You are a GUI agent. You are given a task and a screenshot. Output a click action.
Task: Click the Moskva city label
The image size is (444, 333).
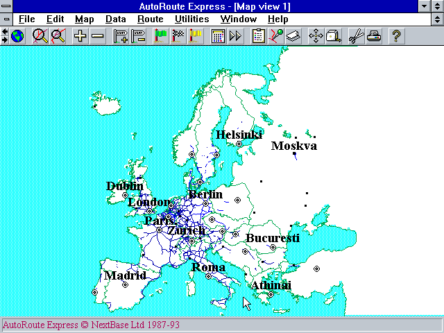point(294,146)
